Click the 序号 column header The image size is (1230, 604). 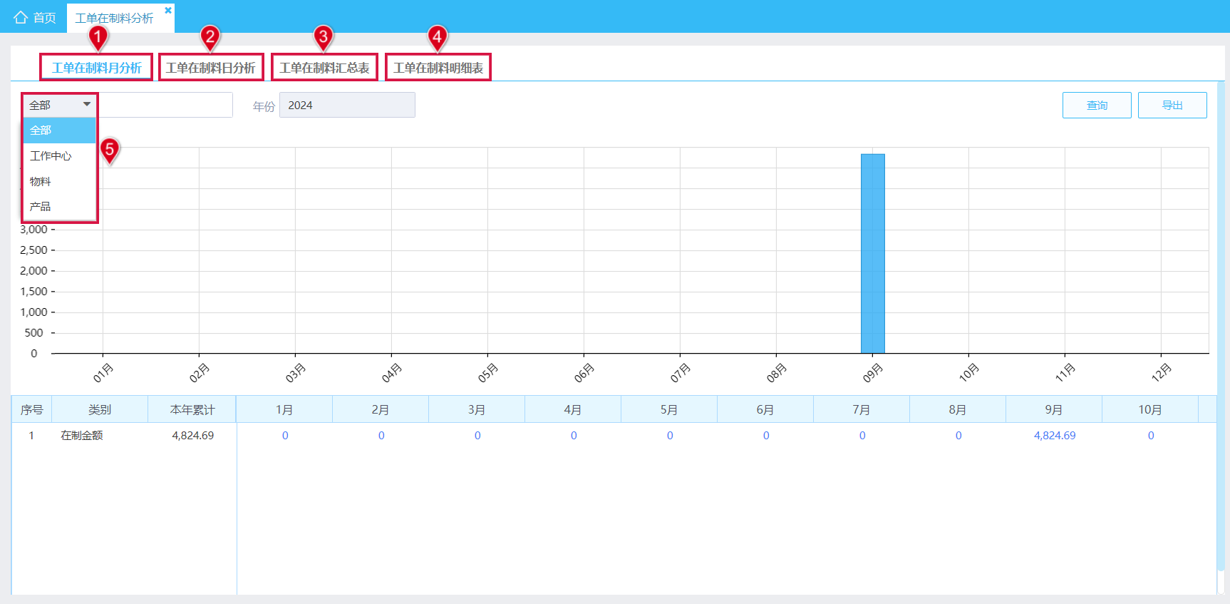point(31,409)
